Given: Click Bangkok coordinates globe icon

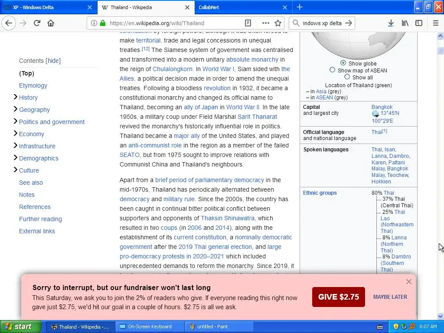Looking at the screenshot, I should [375, 114].
